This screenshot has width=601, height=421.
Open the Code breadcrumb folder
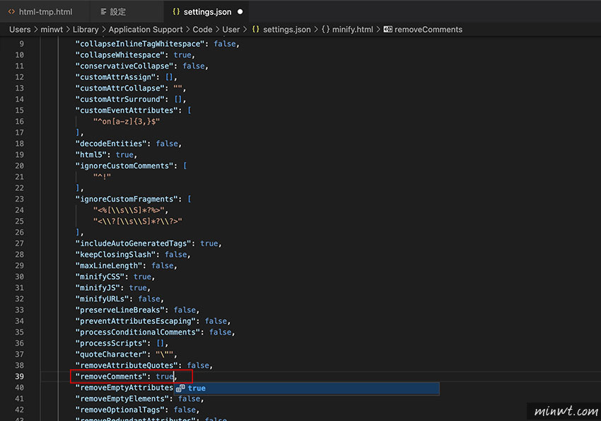click(x=202, y=30)
